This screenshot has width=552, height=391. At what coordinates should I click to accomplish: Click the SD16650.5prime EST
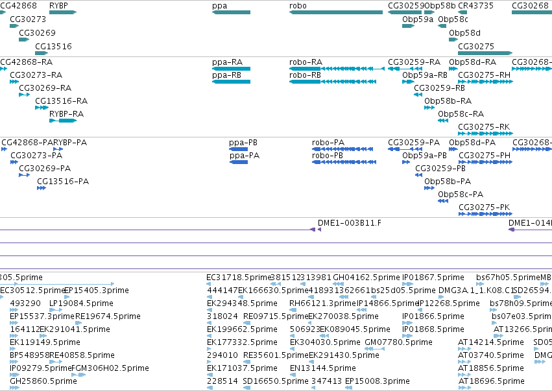tap(246, 388)
